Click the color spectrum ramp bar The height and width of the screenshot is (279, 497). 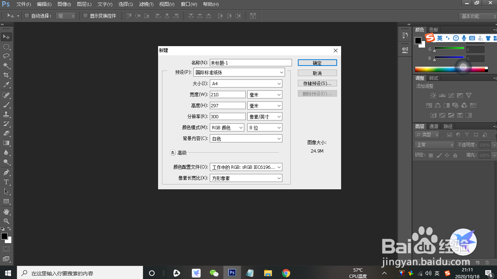coord(451,69)
